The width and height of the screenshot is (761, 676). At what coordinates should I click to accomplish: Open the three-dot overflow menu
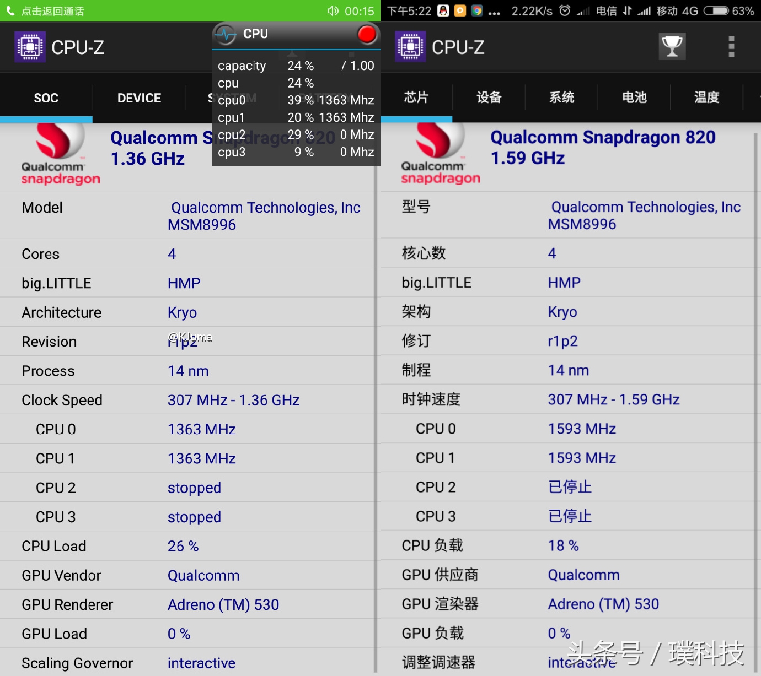coord(732,47)
